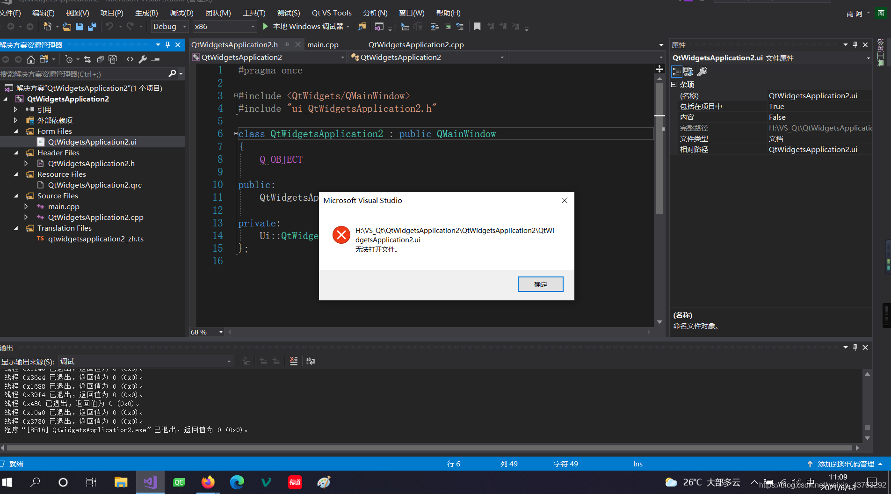Open the x86 platform dropdown
Image resolution: width=891 pixels, height=494 pixels.
225,27
